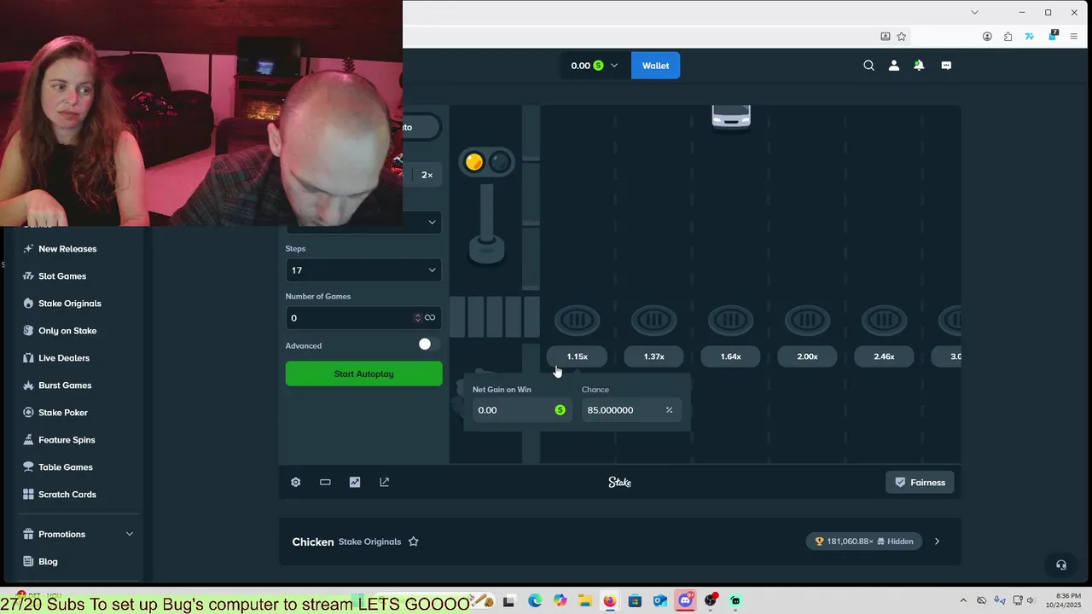Open Firefox from the taskbar
Screen dimensions: 1092x614
(609, 601)
